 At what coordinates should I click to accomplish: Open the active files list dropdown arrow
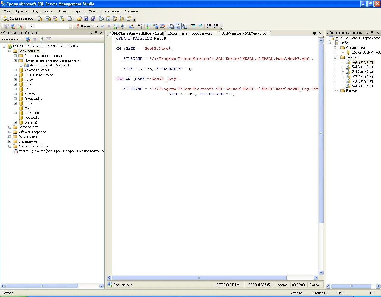pos(315,33)
